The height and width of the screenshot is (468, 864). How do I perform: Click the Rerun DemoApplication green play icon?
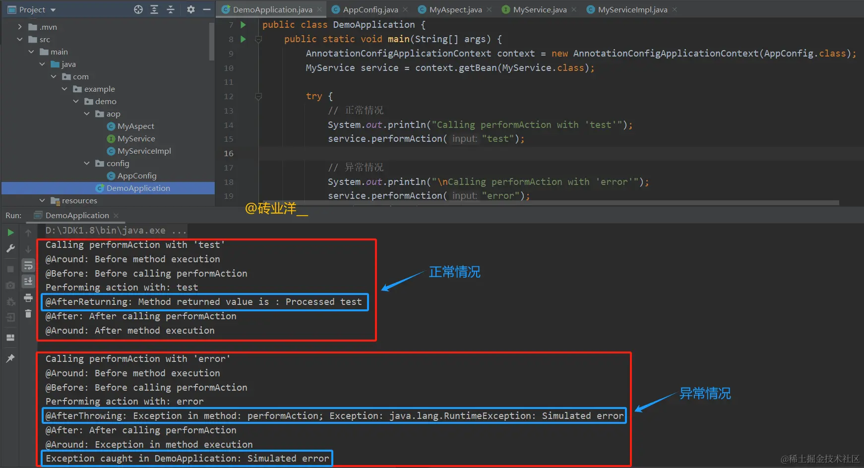click(x=10, y=233)
